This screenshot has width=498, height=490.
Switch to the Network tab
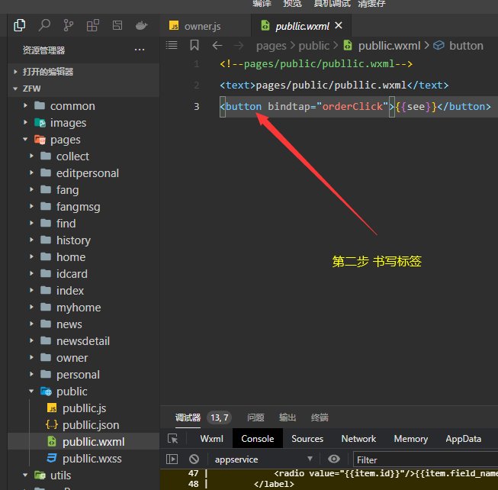pos(358,439)
